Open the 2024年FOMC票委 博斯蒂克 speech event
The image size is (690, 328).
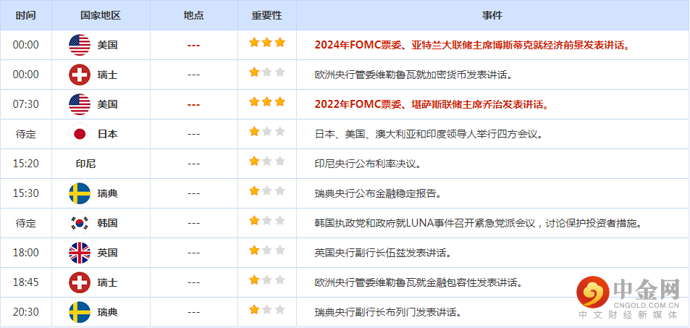point(472,45)
